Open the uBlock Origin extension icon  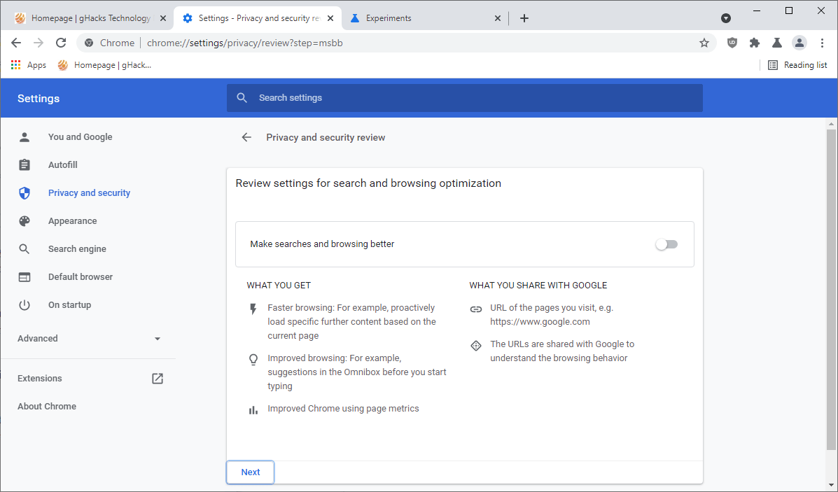[x=732, y=43]
